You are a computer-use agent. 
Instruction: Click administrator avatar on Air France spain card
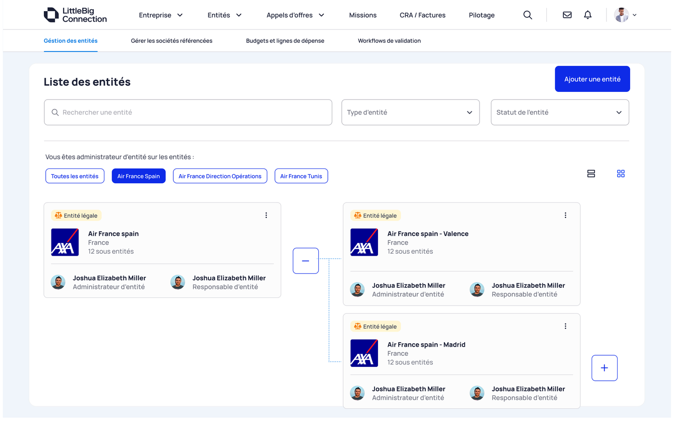[58, 282]
